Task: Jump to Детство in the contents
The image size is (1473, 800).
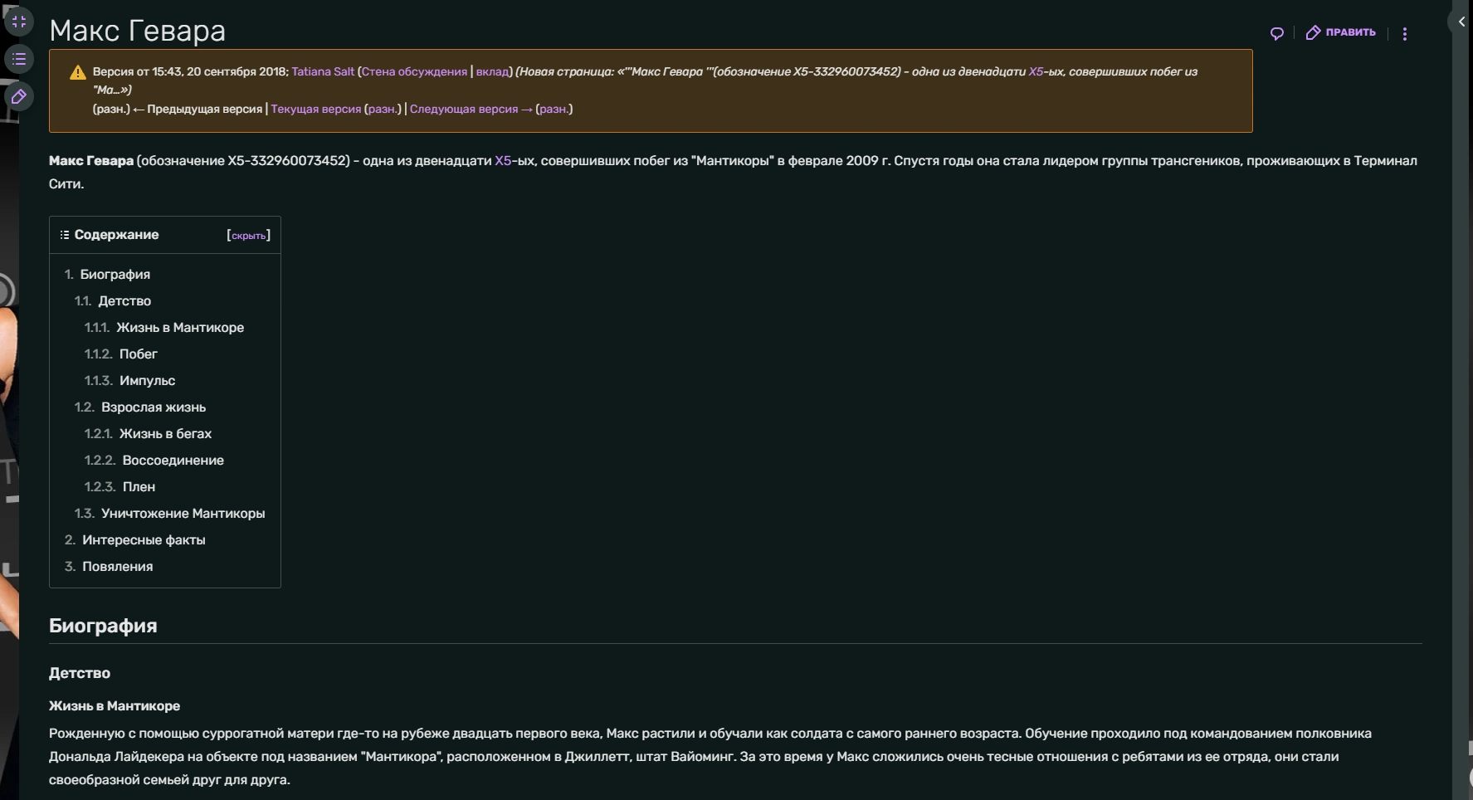Action: click(124, 300)
